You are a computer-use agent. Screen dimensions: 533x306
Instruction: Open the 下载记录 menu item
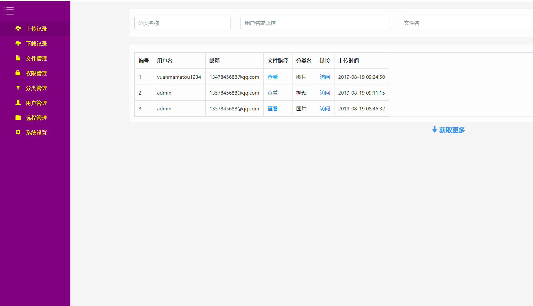pos(36,43)
